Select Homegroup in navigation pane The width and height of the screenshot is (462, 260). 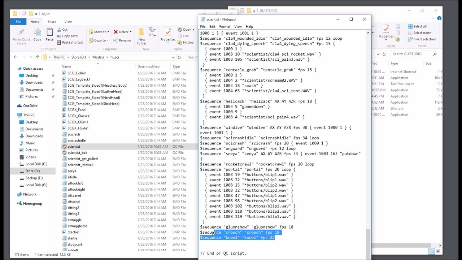coord(32,204)
